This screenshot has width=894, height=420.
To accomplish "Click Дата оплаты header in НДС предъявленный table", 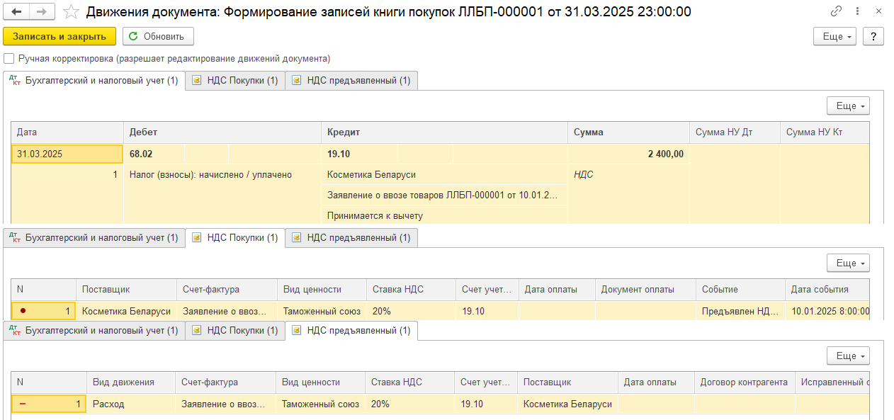I will click(656, 382).
